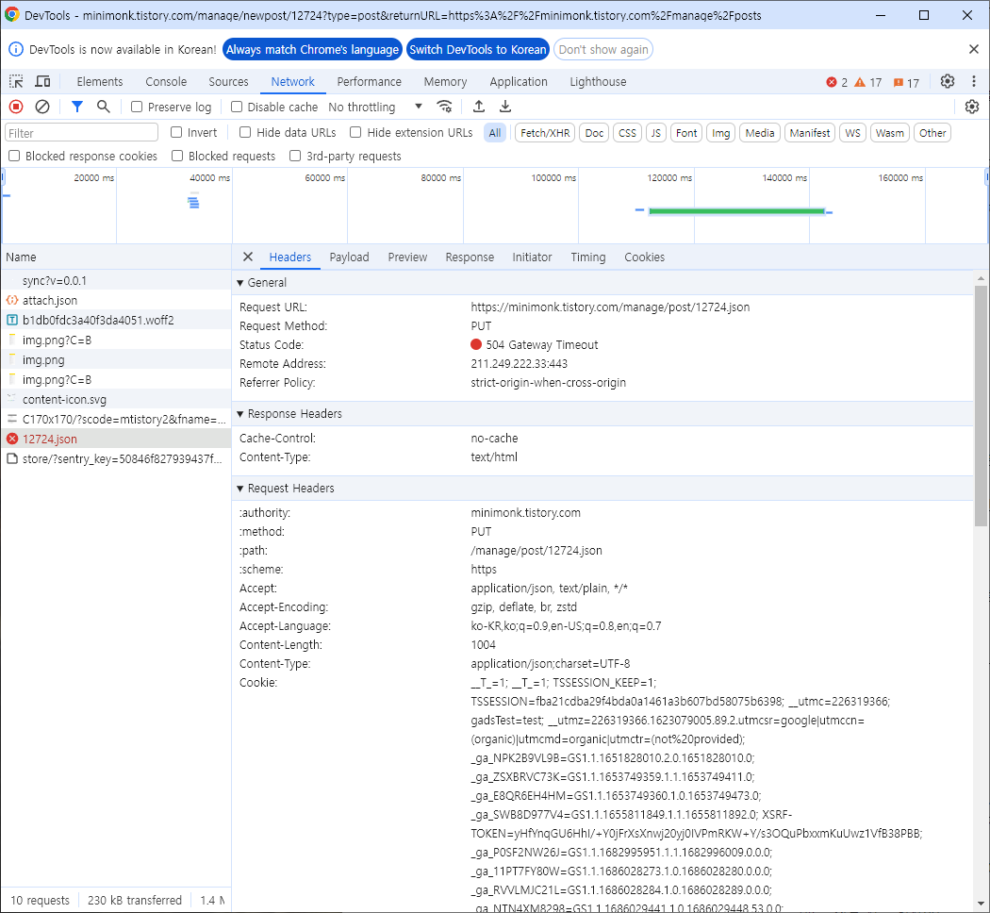Screen dimensions: 990x913
Task: Check the Invert filter option
Action: [x=177, y=132]
